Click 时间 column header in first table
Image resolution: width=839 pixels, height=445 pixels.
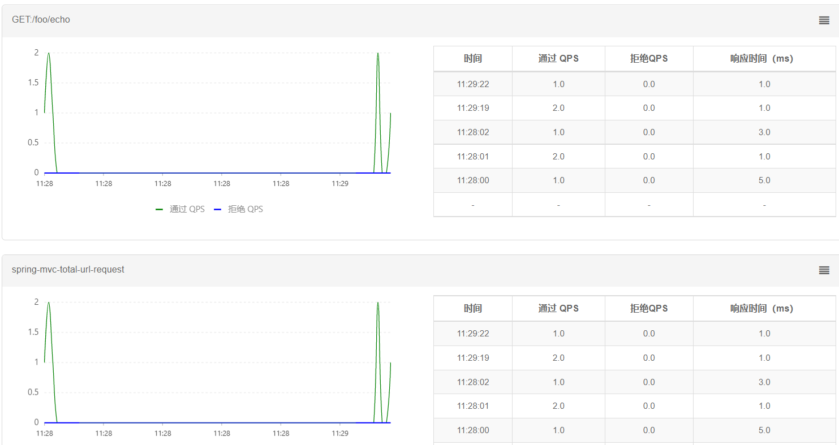tap(473, 59)
